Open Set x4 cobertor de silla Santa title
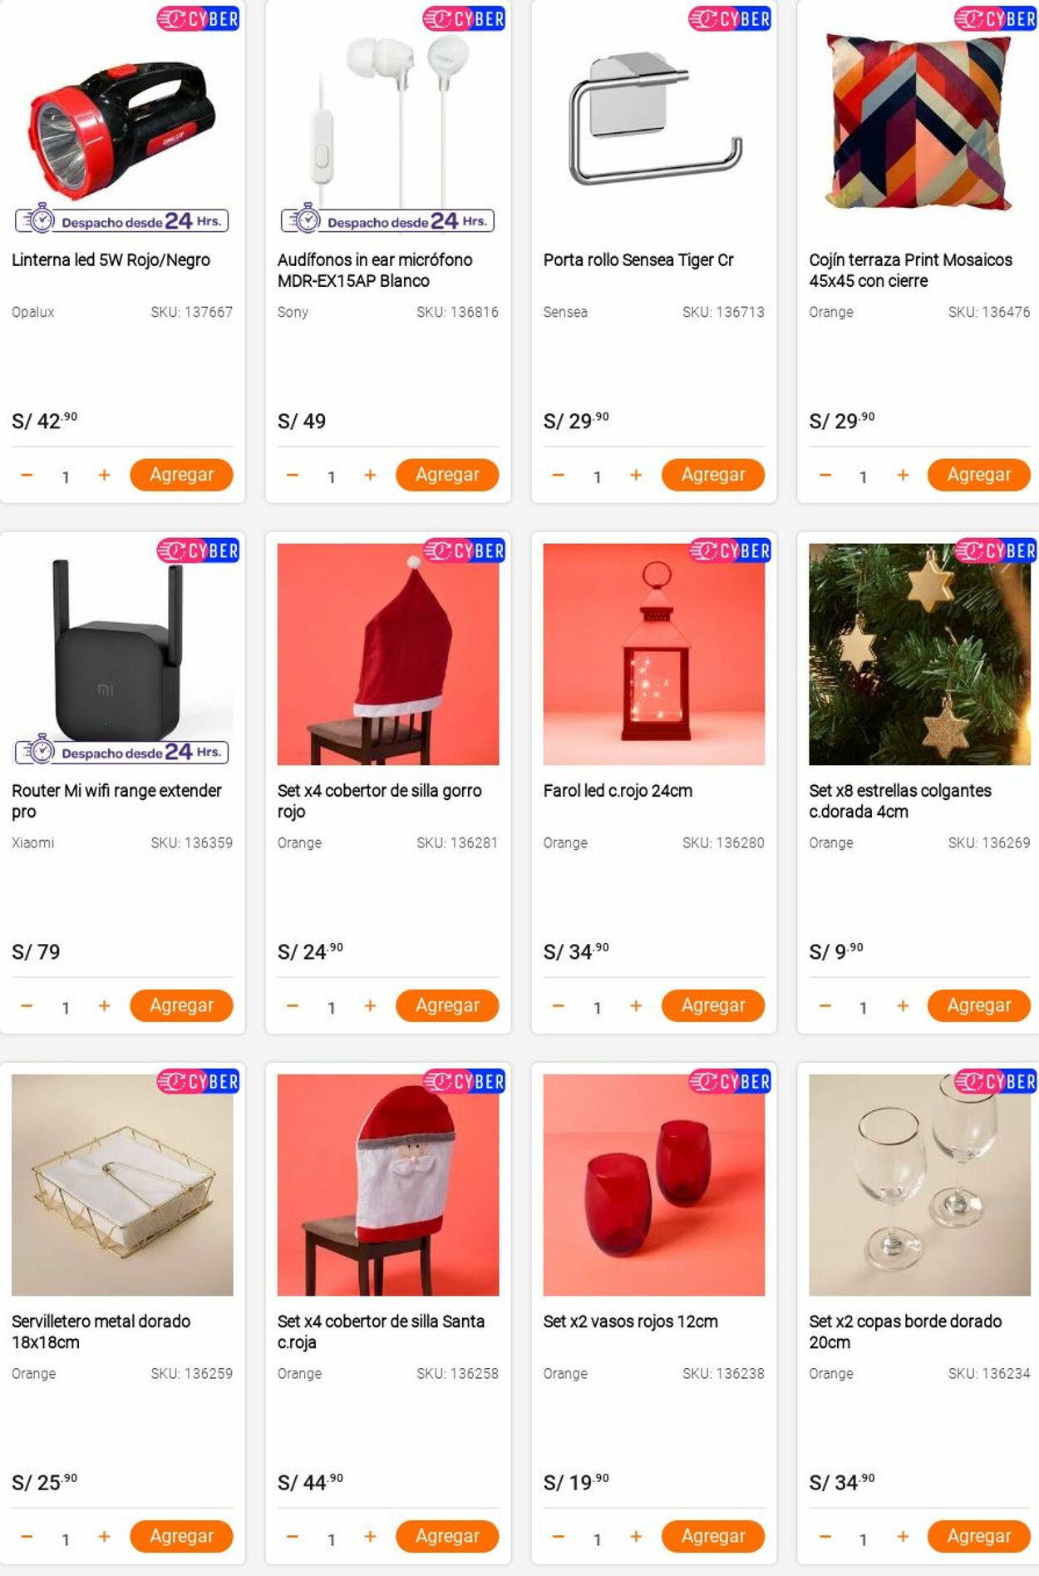The image size is (1039, 1576). pyautogui.click(x=381, y=1331)
